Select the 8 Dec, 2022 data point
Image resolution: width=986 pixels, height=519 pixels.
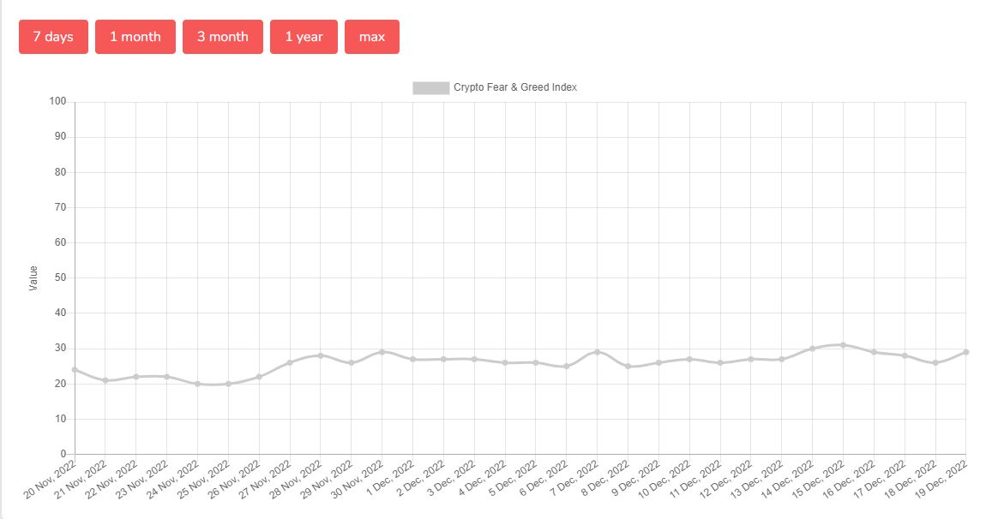pos(628,367)
